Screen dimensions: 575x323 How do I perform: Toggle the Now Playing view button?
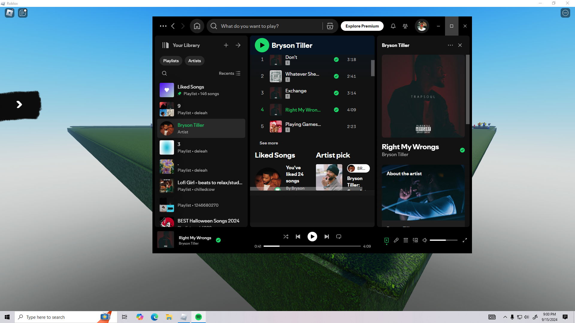click(x=386, y=240)
